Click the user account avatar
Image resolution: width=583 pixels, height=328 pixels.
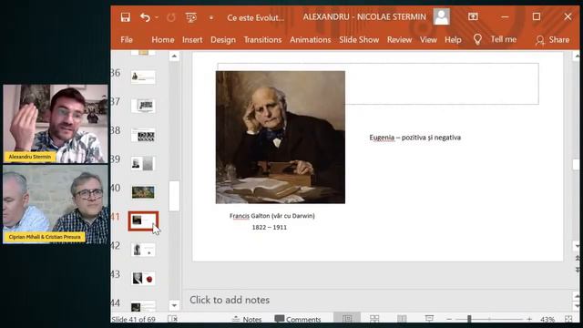(x=441, y=16)
